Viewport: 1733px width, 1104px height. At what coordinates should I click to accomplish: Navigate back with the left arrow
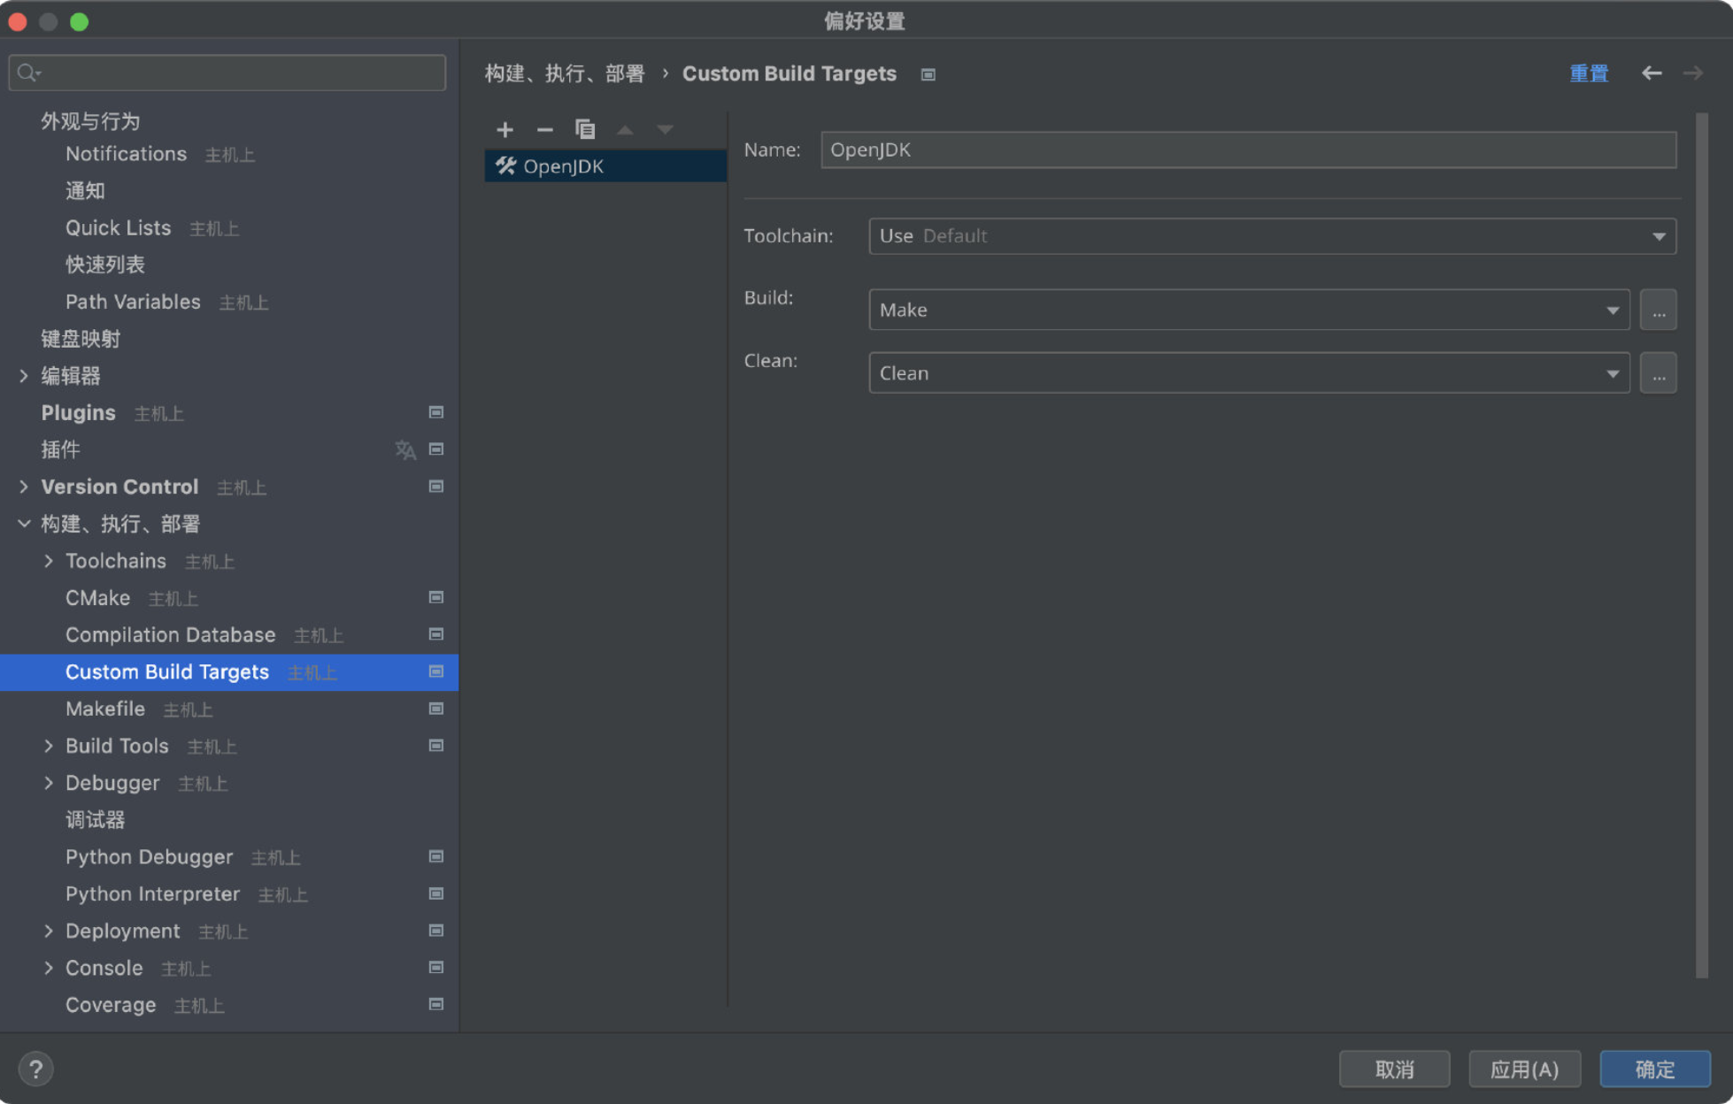(x=1652, y=73)
